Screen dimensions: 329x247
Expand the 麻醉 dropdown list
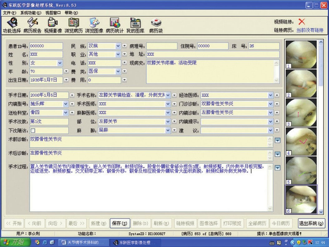tap(168, 130)
